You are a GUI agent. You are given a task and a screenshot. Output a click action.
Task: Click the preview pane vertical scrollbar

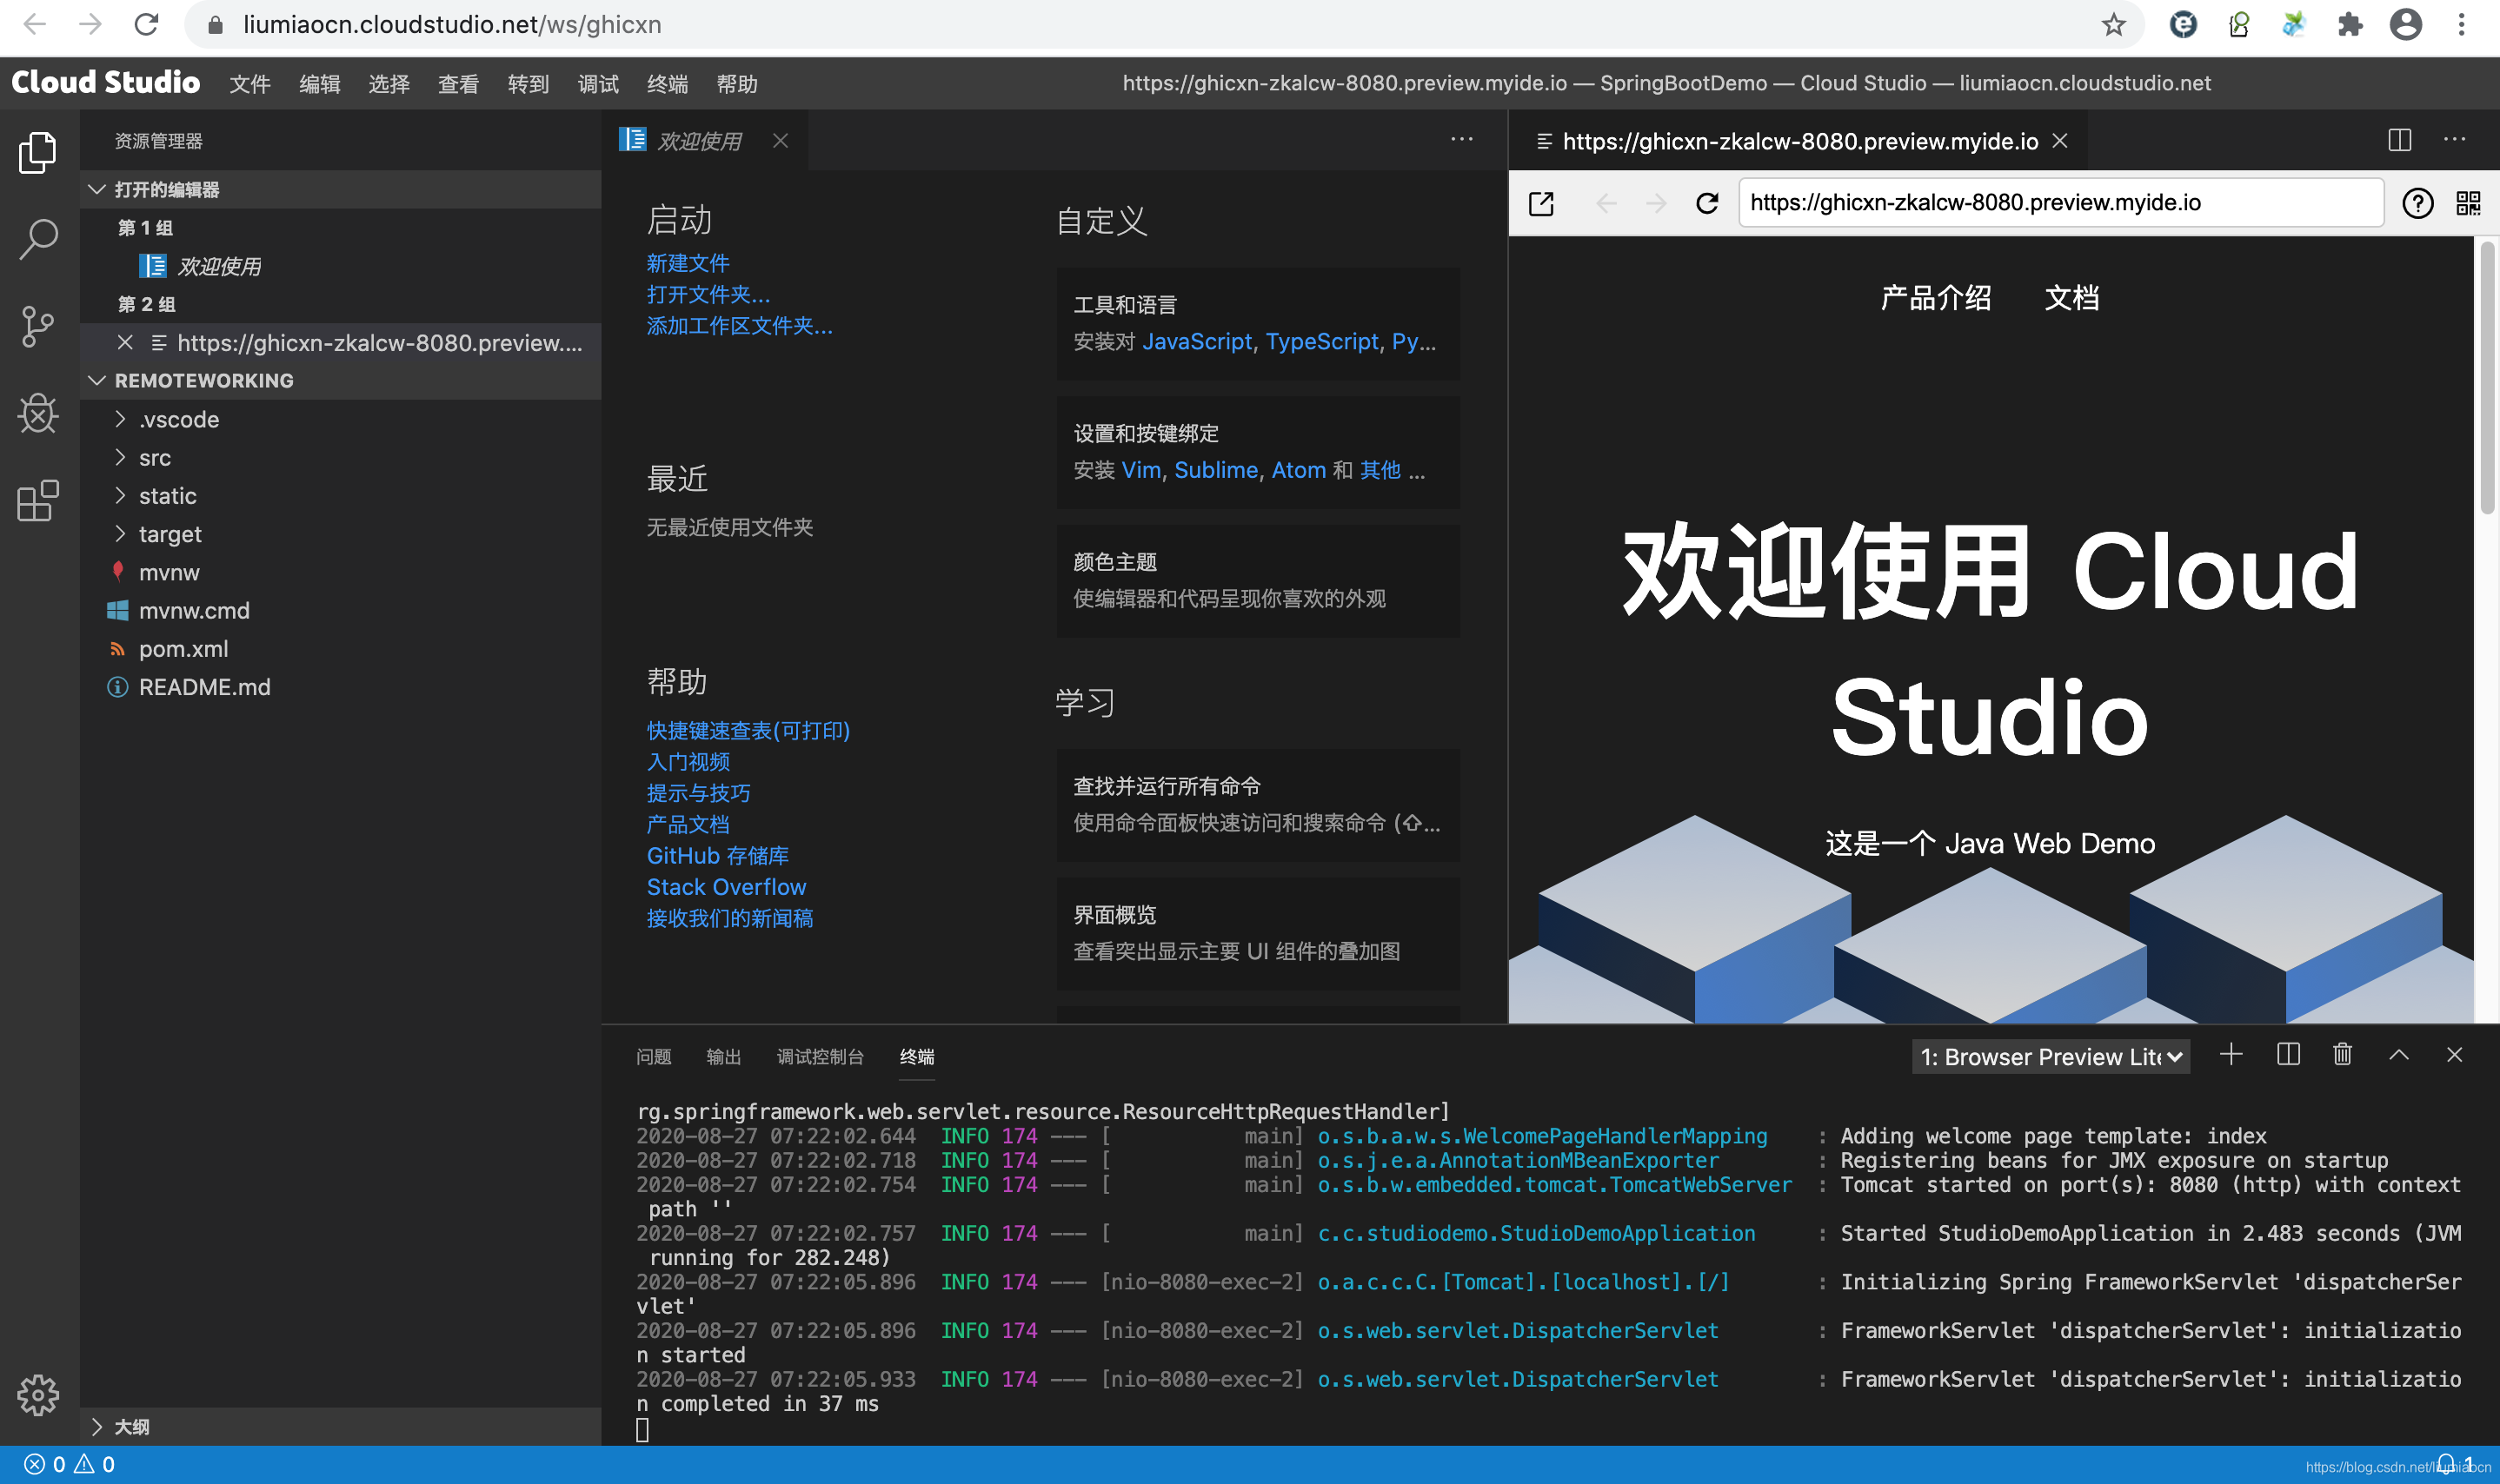click(x=2487, y=380)
